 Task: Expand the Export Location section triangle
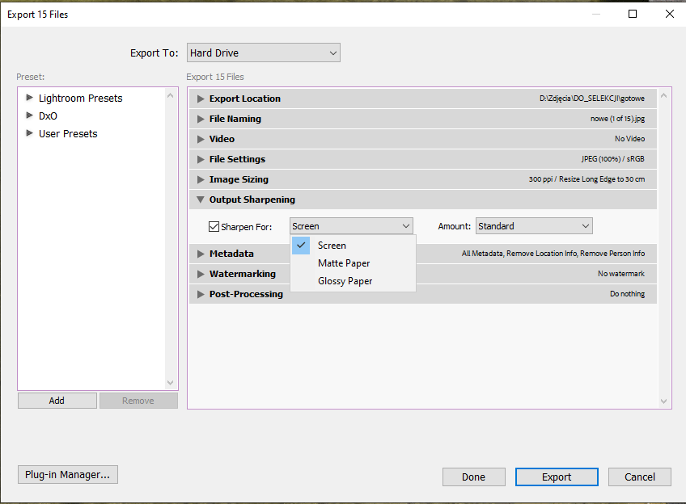[x=201, y=99]
